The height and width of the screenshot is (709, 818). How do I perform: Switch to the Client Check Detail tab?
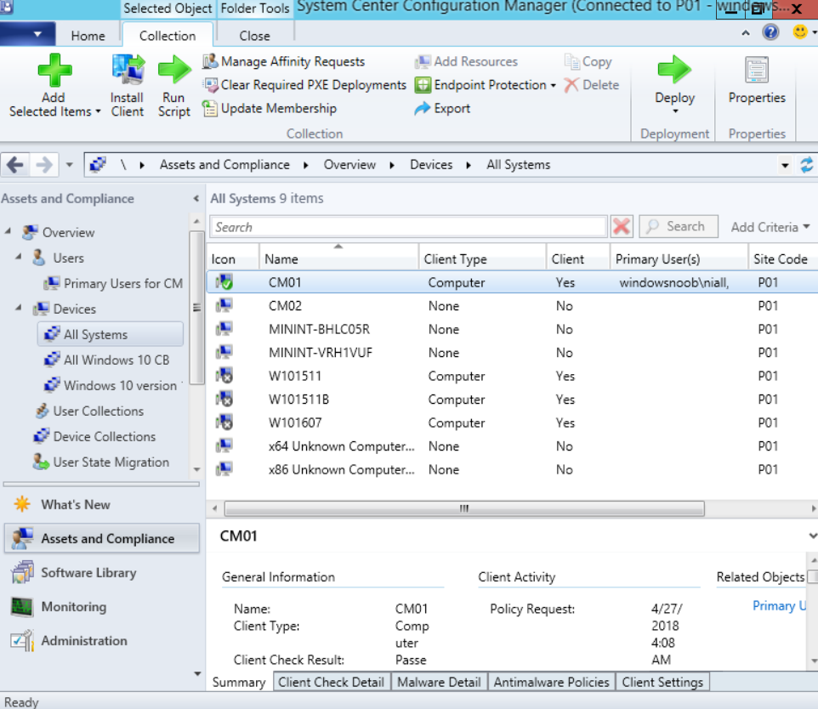(x=332, y=683)
